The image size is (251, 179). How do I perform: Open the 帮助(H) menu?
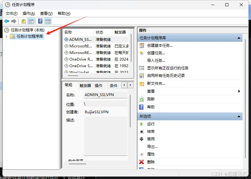click(64, 14)
